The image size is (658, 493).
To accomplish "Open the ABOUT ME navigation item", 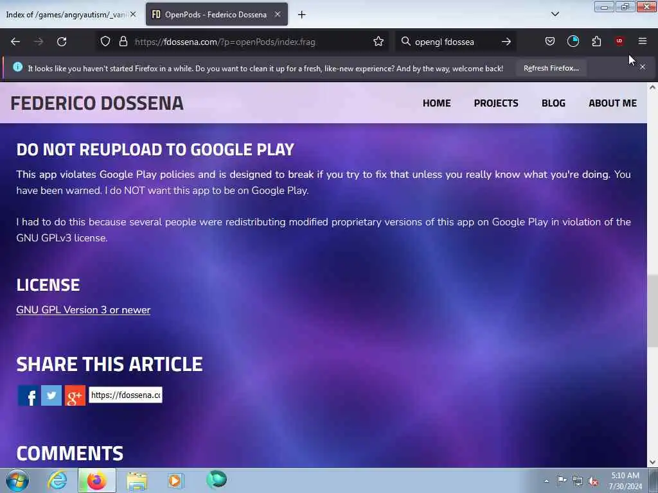I will click(612, 103).
